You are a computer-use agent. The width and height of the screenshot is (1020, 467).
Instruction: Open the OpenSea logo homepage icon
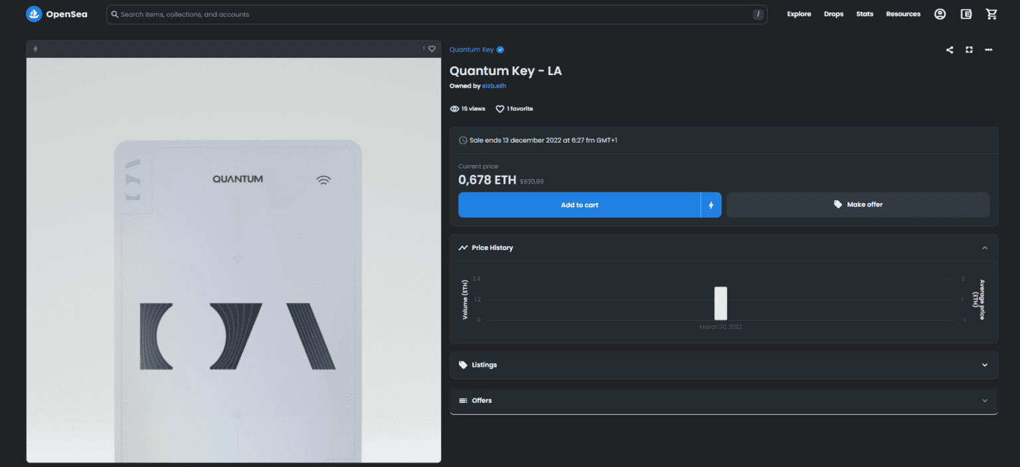coord(34,13)
